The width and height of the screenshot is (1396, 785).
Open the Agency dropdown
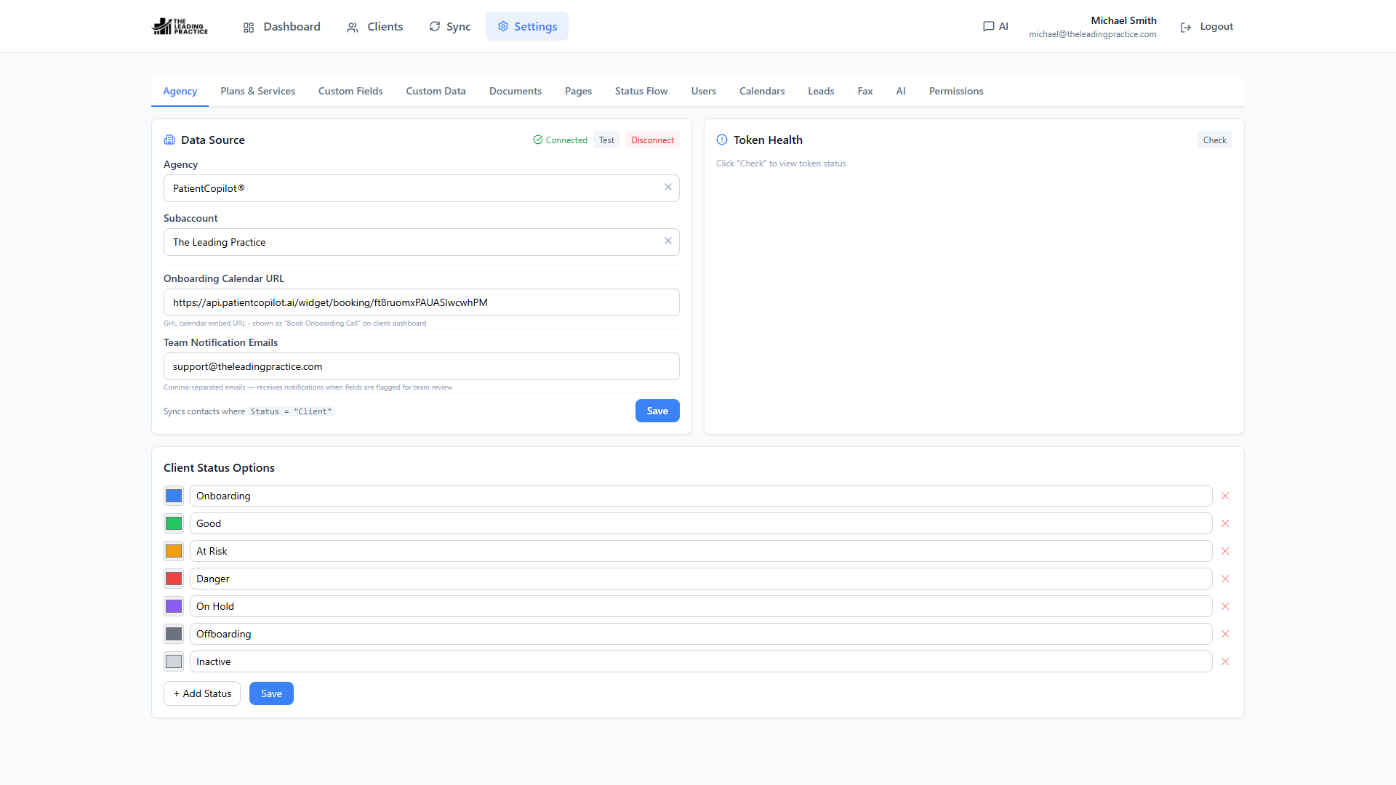(421, 188)
